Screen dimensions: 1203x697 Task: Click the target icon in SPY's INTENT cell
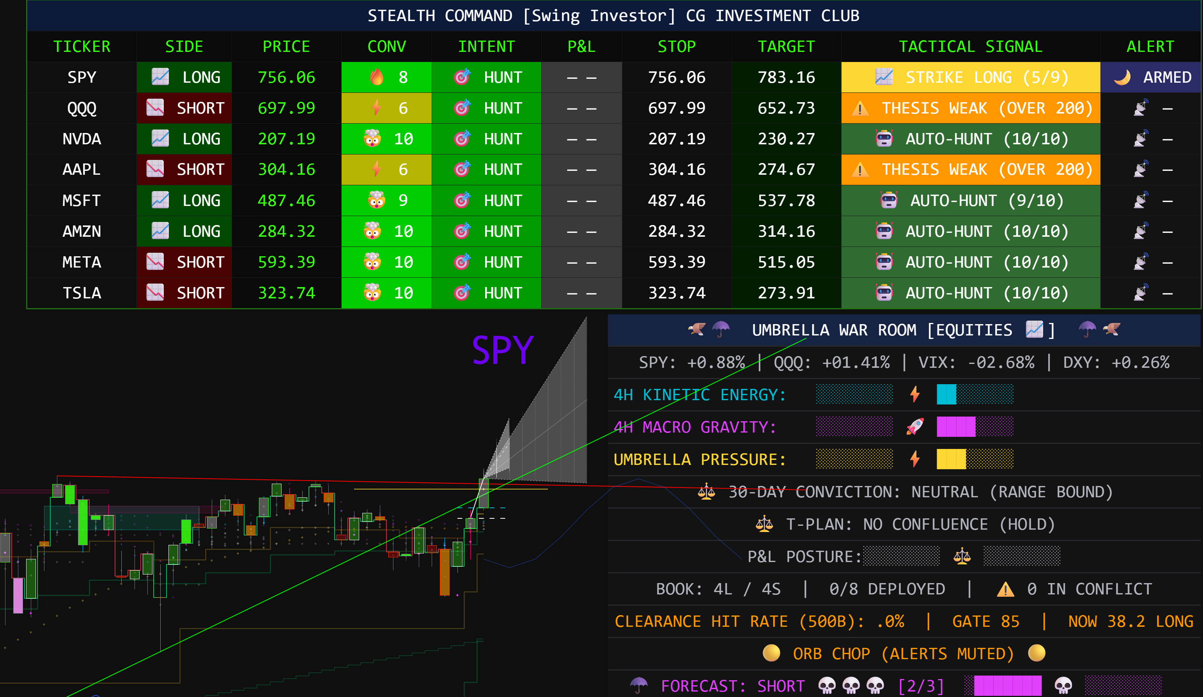click(462, 77)
